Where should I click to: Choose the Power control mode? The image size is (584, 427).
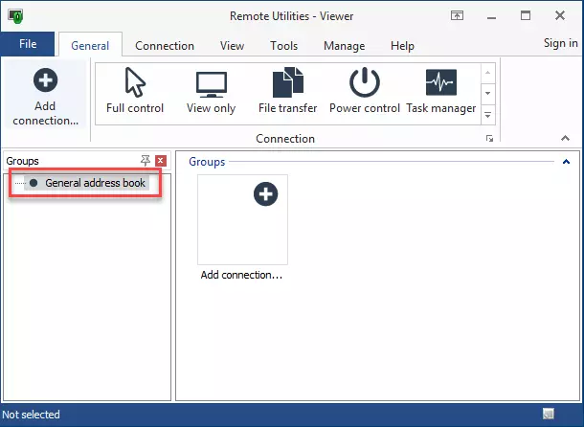pyautogui.click(x=364, y=91)
